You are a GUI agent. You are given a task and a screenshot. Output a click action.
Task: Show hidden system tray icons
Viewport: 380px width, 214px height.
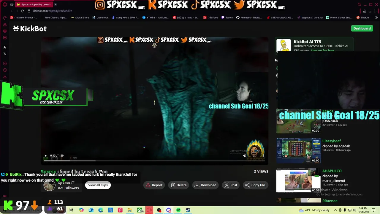tap(335, 210)
